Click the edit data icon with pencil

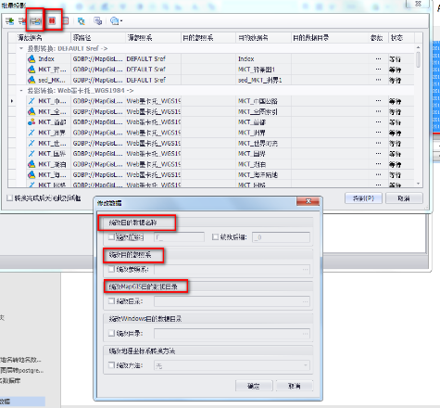35,21
